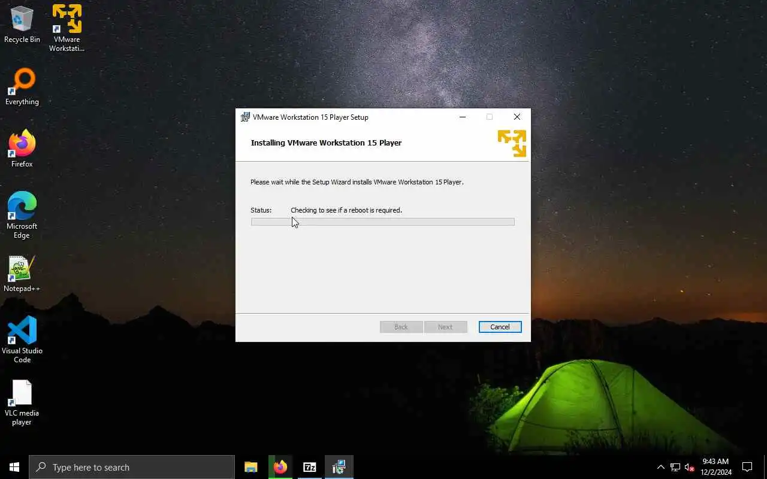The image size is (767, 479).
Task: Open the Recycle Bin desktop icon
Action: pyautogui.click(x=22, y=25)
